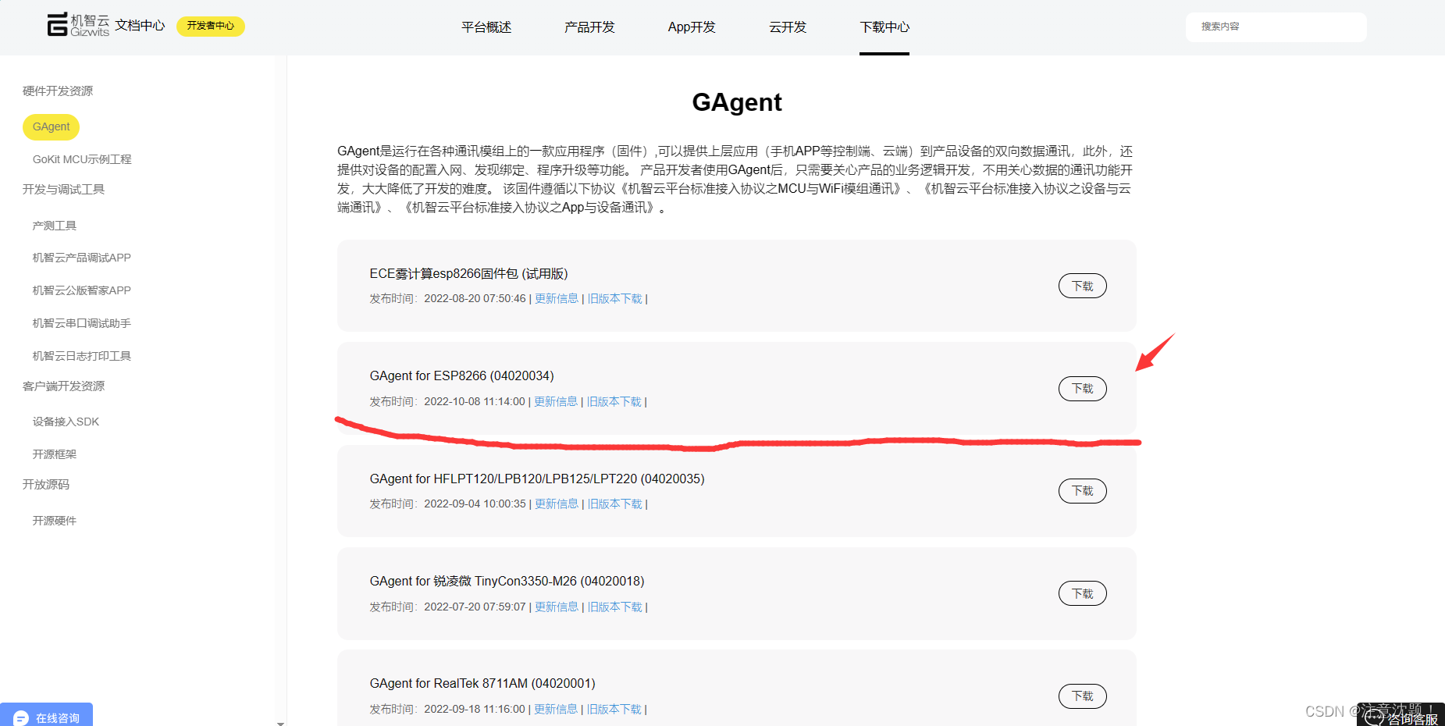Screen dimensions: 1445x726
Task: Open 更新信息 for GAgent ESP8266
Action: point(556,402)
